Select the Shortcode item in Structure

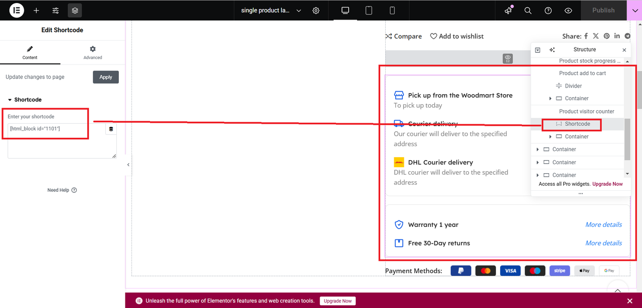[577, 124]
